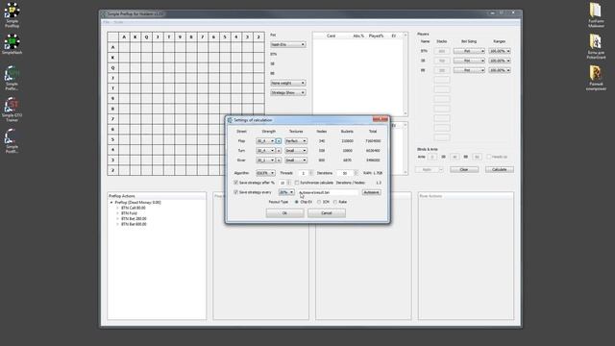Toggle the Heads Up checkbox in main window

click(489, 157)
